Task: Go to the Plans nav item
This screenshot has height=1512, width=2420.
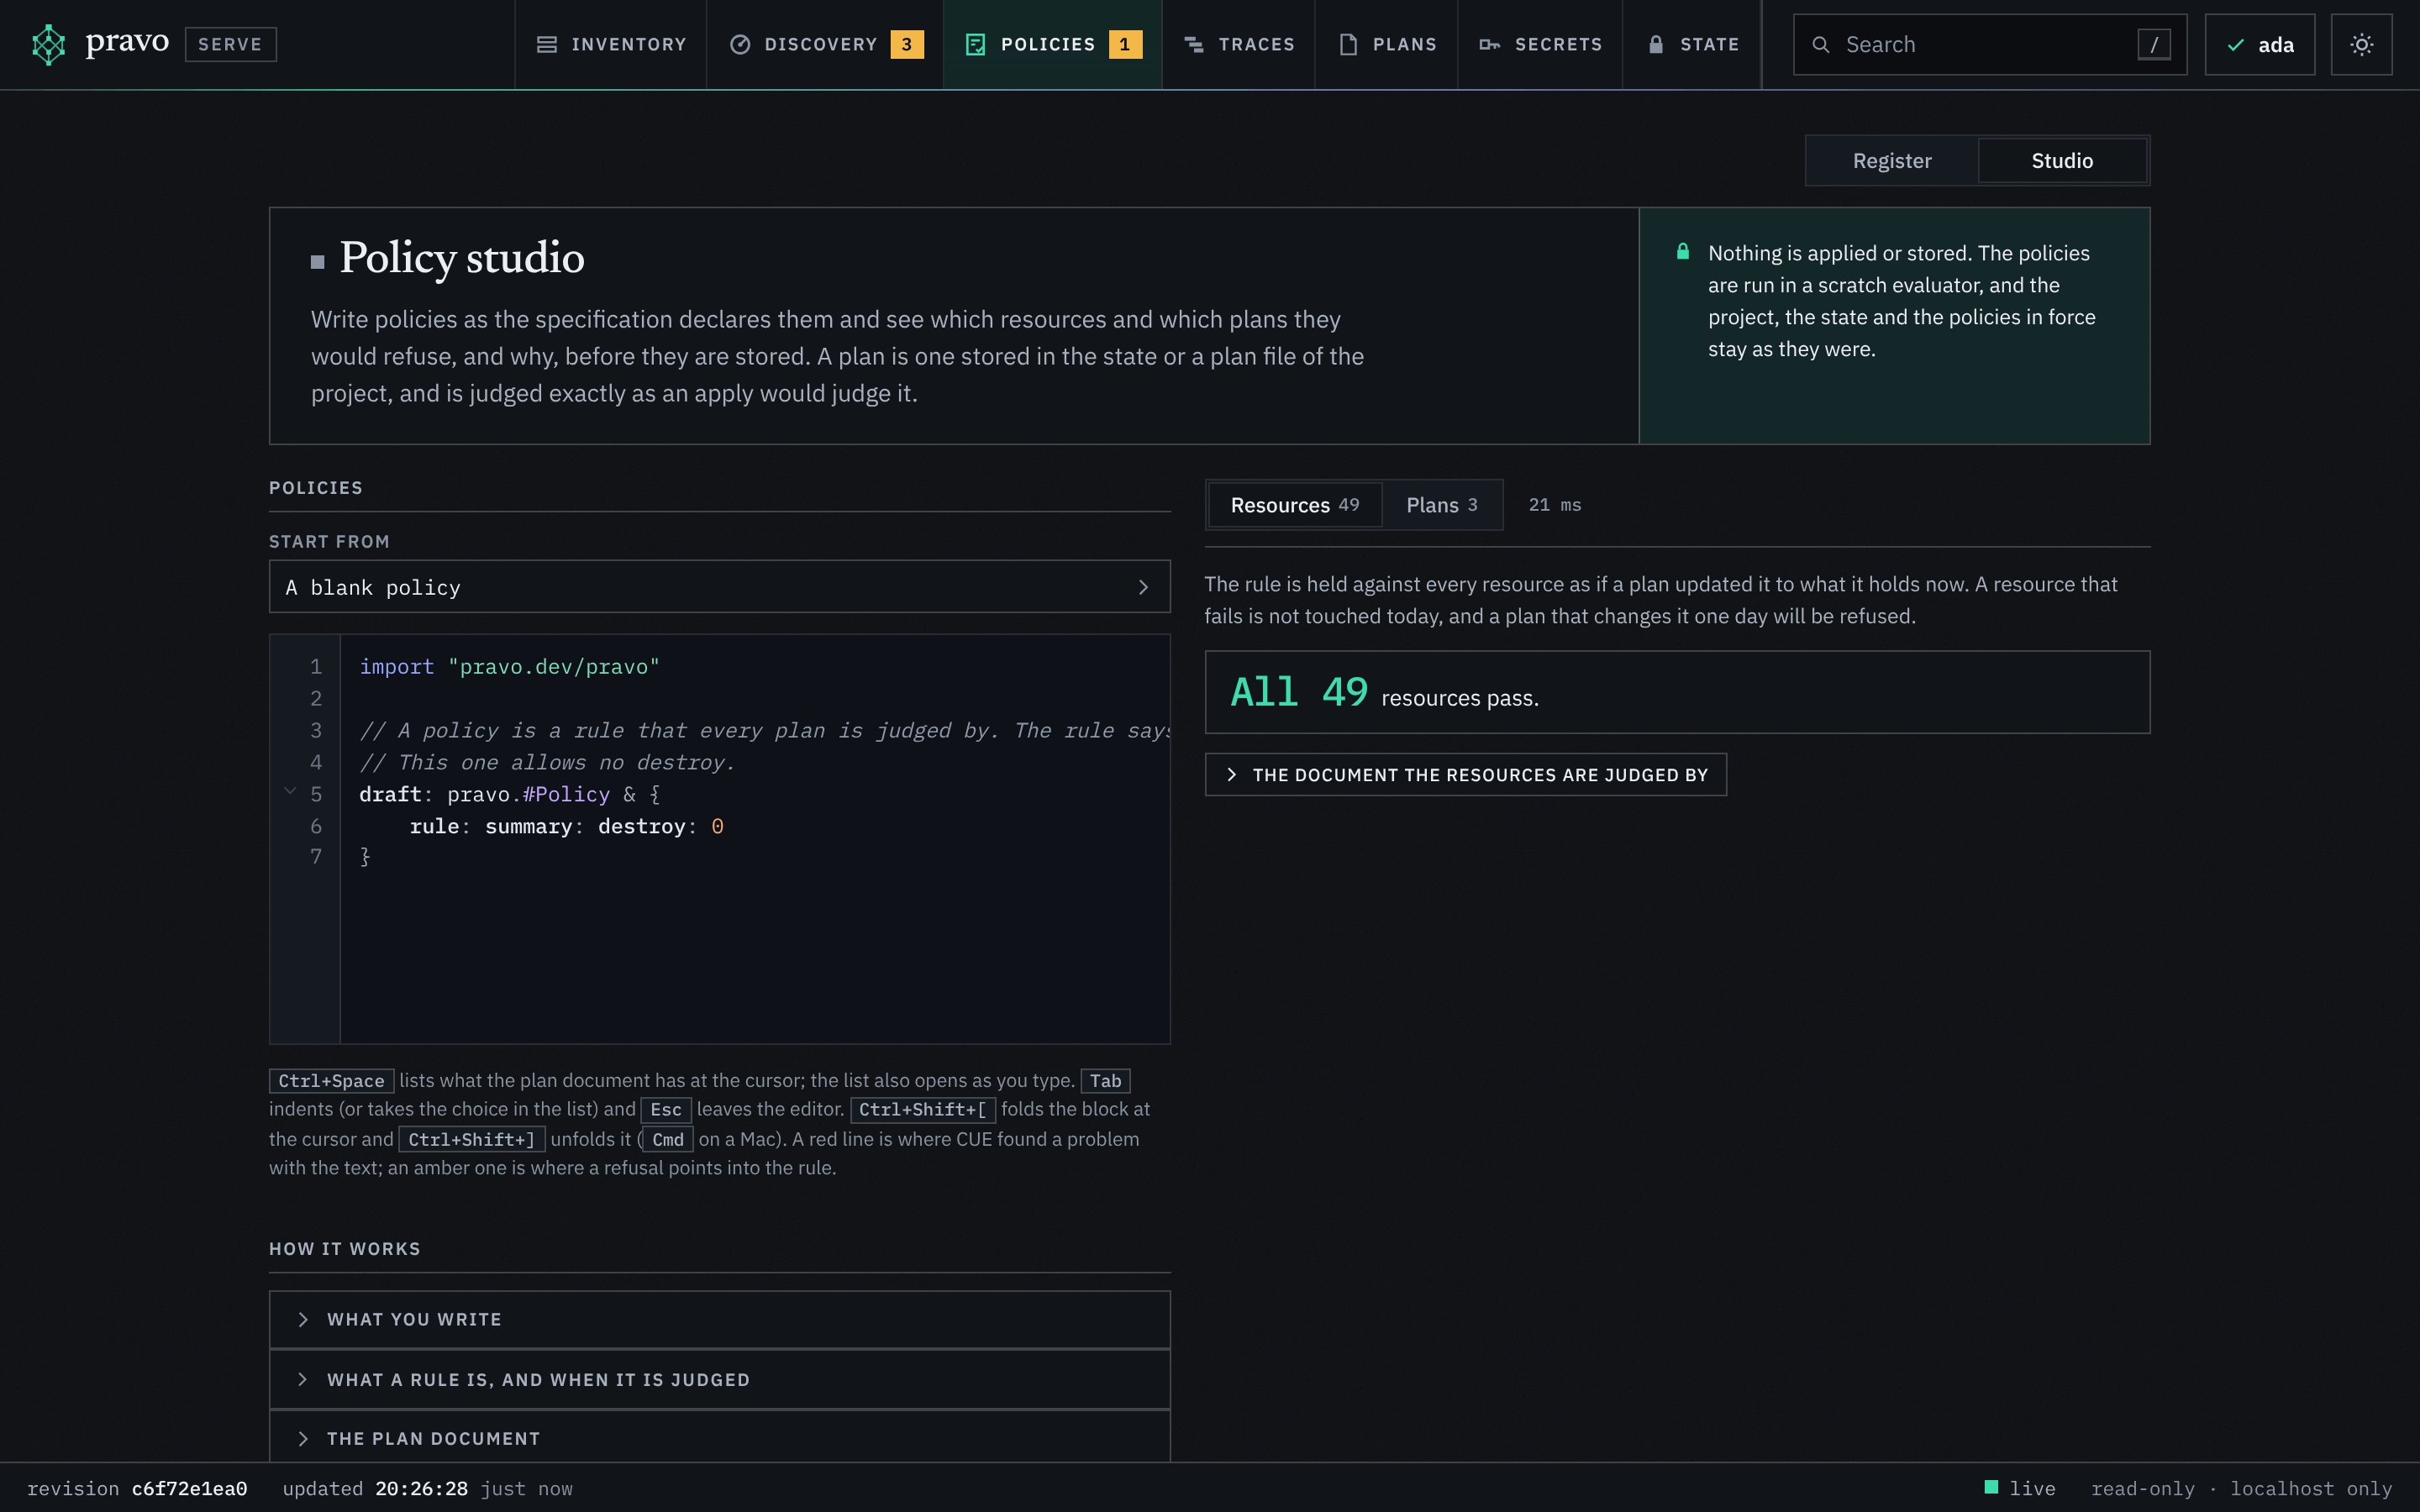Action: [x=1387, y=44]
